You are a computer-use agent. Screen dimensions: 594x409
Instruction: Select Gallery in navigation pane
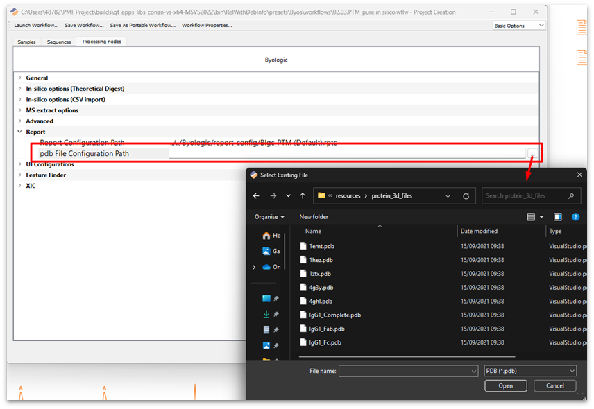pos(271,251)
